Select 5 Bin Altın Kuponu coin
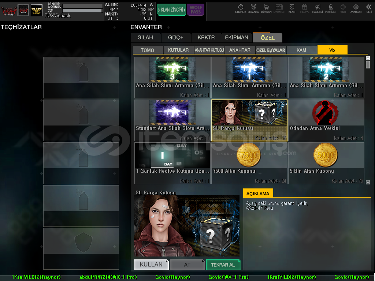The width and height of the screenshot is (375, 281). pyautogui.click(x=326, y=163)
